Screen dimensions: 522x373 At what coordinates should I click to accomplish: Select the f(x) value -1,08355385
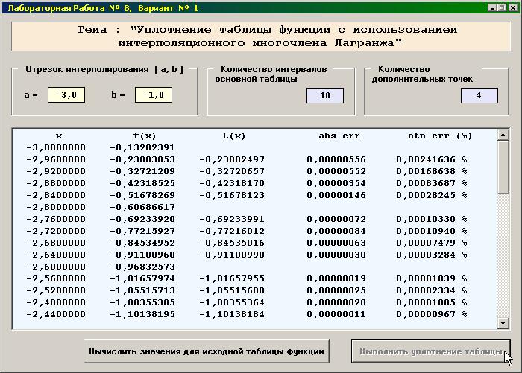[142, 302]
